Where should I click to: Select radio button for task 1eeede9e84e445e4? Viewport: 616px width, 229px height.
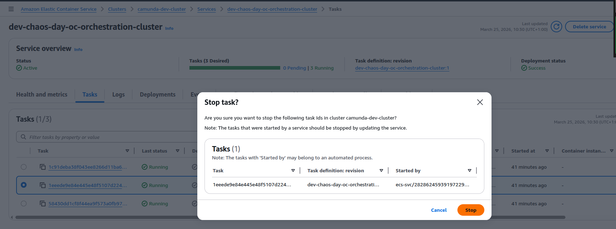(x=24, y=185)
